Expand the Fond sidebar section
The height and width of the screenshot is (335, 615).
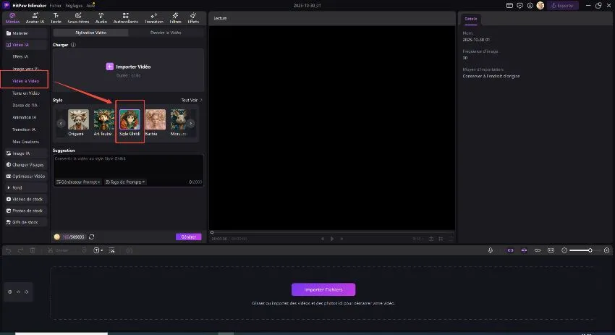(17, 187)
